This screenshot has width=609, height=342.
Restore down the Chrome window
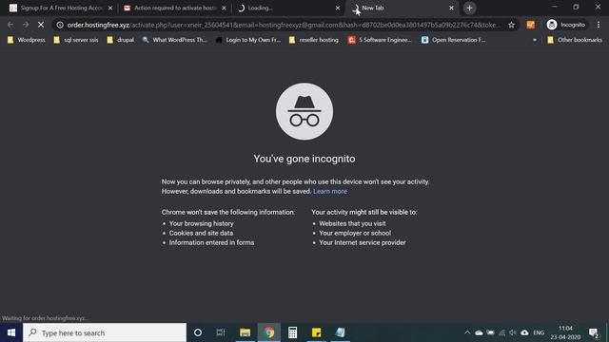(576, 7)
